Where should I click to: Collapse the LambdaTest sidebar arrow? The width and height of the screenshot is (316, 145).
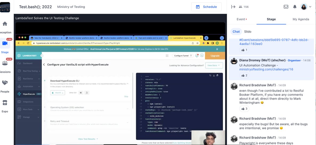(x=42, y=56)
